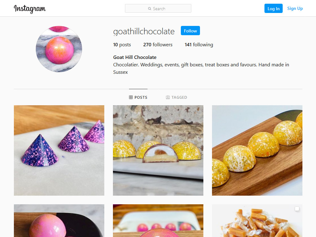Open the cut-open yellow chocolate post
The width and height of the screenshot is (316, 237).
(x=158, y=150)
